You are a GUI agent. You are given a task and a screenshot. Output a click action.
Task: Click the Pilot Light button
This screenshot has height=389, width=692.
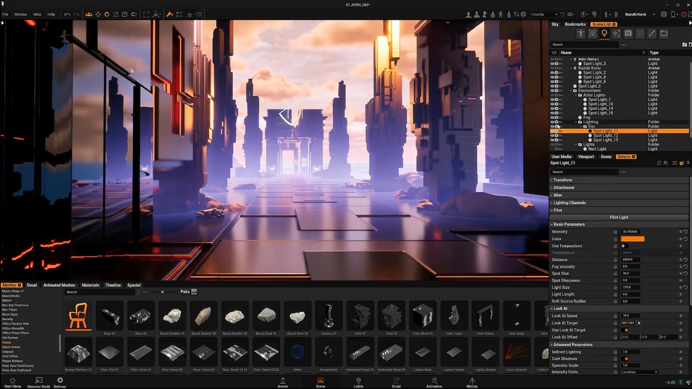[619, 217]
